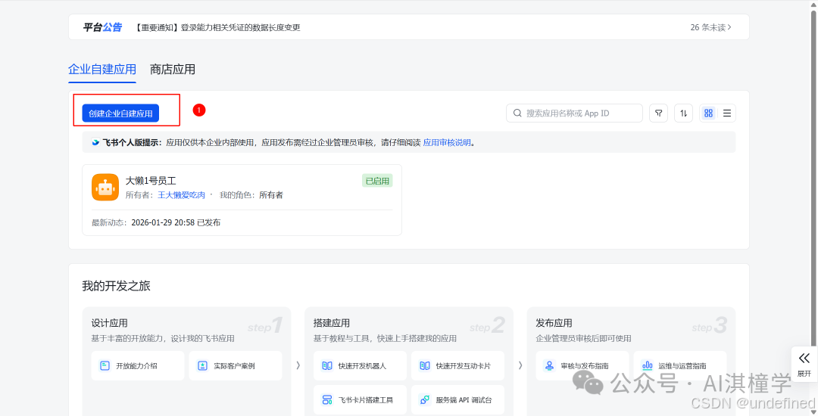Image resolution: width=818 pixels, height=416 pixels.
Task: Open 审核与发布指南
Action: pyautogui.click(x=582, y=365)
